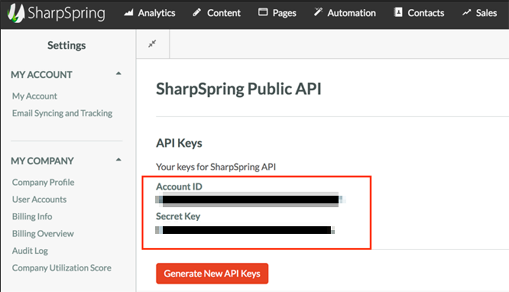The width and height of the screenshot is (509, 292).
Task: Click the redacted Account ID value
Action: (x=250, y=199)
